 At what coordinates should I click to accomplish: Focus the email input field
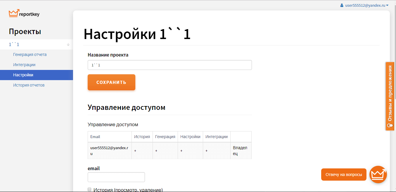point(116,177)
